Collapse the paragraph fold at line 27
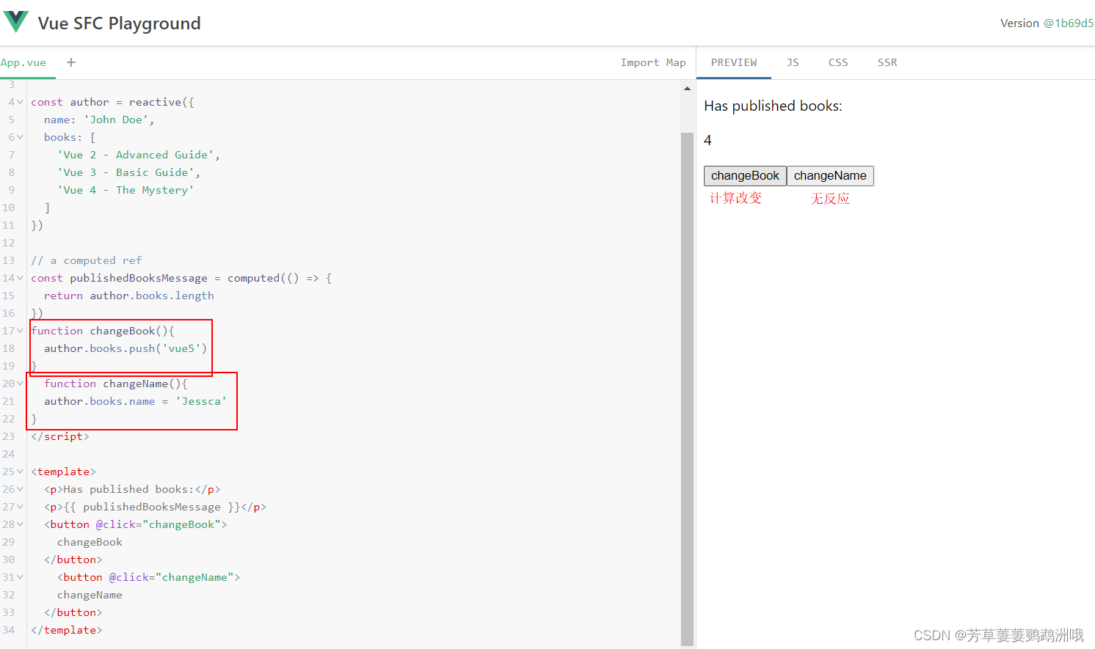The height and width of the screenshot is (649, 1095). tap(20, 507)
